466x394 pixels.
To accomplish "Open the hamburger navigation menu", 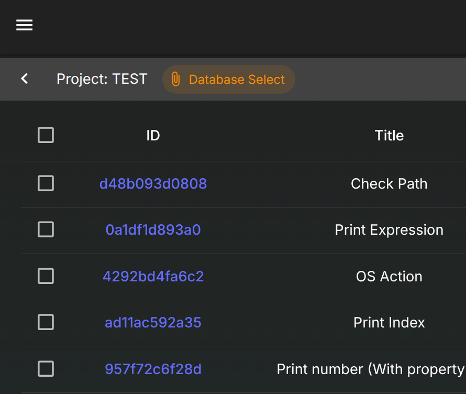I will click(25, 25).
